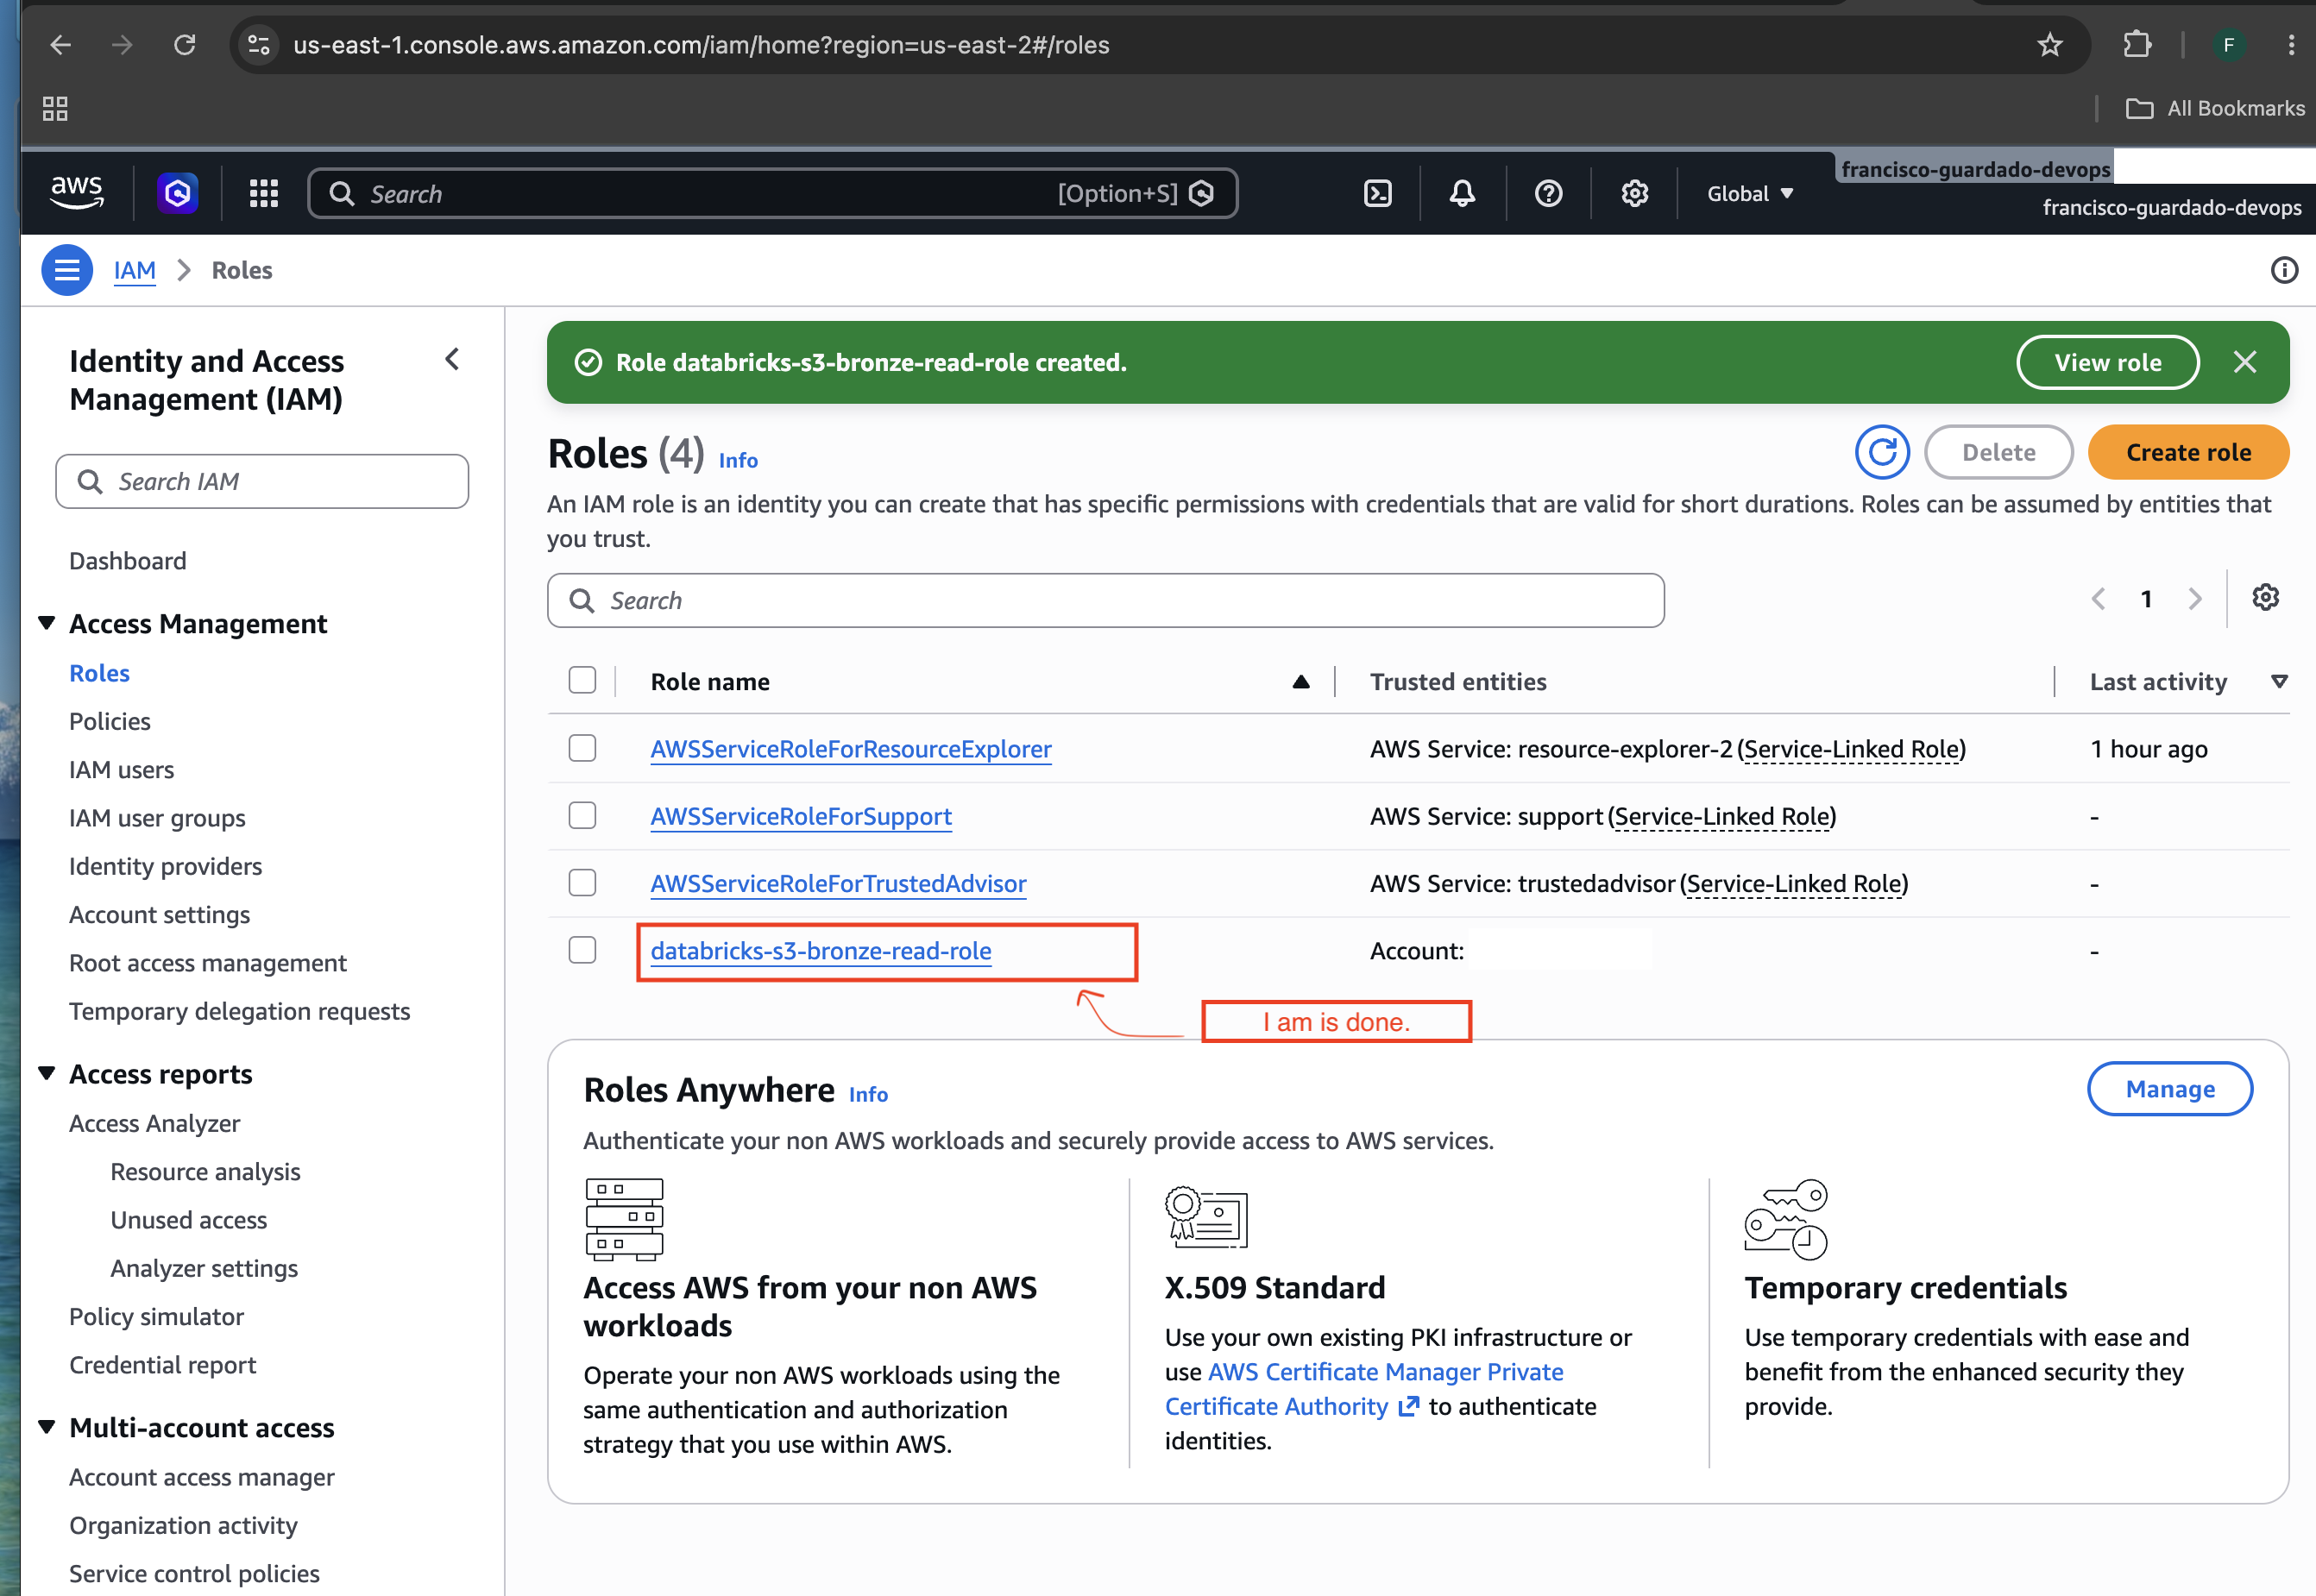Click the address bar URL
Viewport: 2316px width, 1596px height.
[x=701, y=45]
